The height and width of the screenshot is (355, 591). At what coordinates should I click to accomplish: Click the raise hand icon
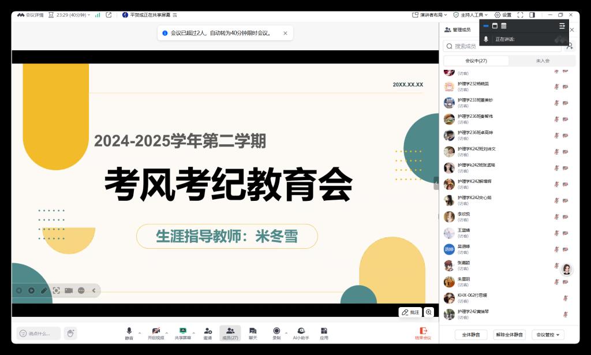coord(70,333)
